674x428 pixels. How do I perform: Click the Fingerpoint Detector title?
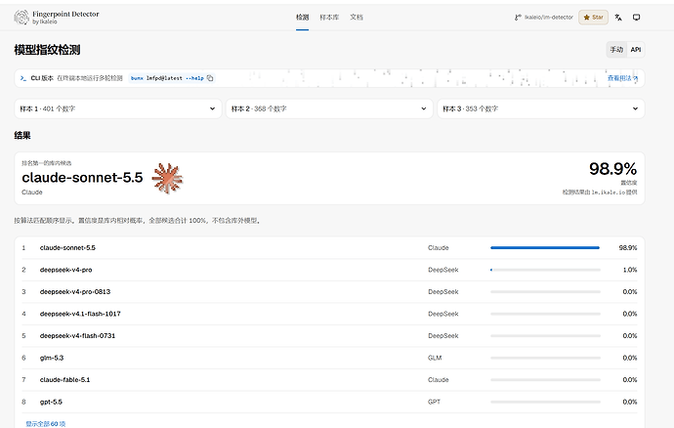(x=65, y=14)
